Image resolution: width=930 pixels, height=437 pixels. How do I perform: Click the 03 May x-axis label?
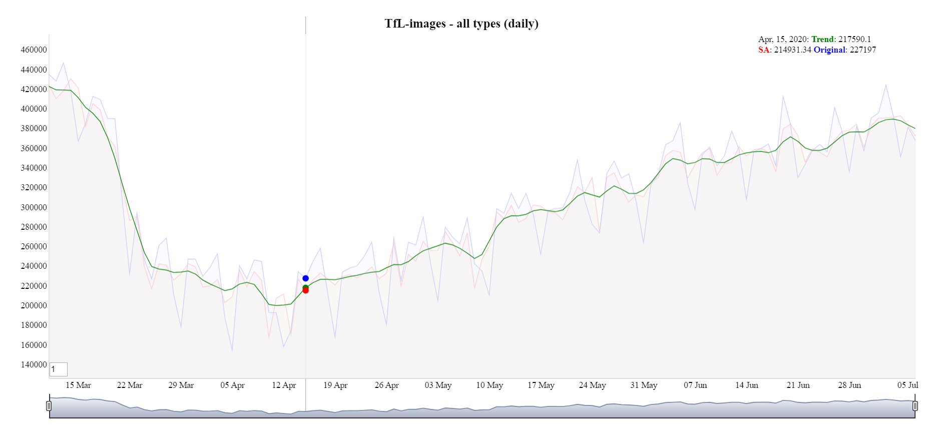point(438,385)
